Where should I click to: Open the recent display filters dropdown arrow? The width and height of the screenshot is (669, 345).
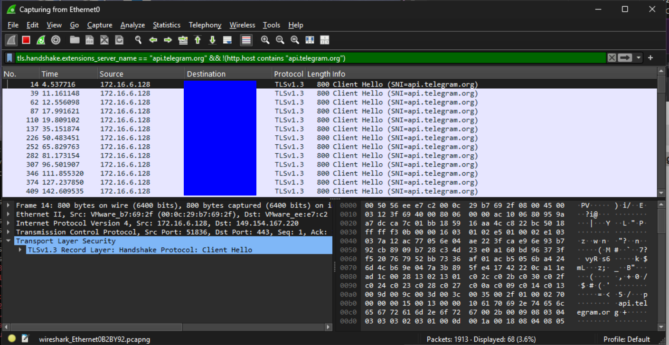click(639, 58)
